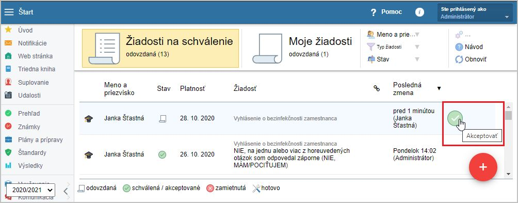Click the list scrollbar down arrow

click(x=508, y=174)
